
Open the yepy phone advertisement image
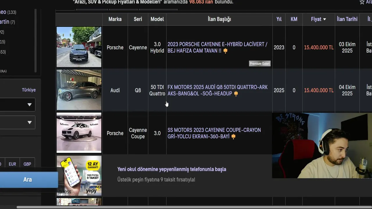click(79, 175)
